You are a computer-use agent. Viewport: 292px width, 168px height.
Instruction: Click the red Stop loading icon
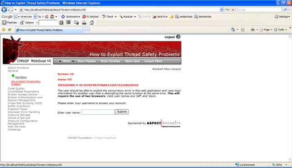click(x=233, y=10)
